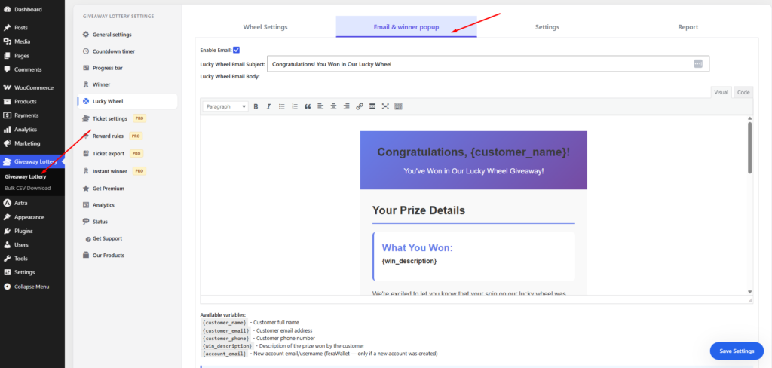This screenshot has width=772, height=368.
Task: Open Comments in admin menu
Action: (x=32, y=69)
